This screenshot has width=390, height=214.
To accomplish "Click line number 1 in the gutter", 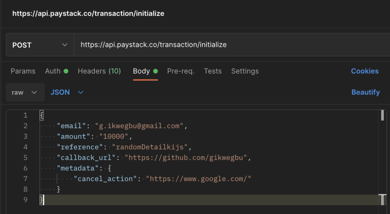I will pos(25,115).
